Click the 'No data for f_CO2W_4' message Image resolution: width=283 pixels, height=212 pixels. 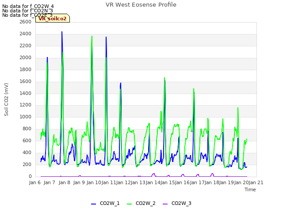pos(28,6)
